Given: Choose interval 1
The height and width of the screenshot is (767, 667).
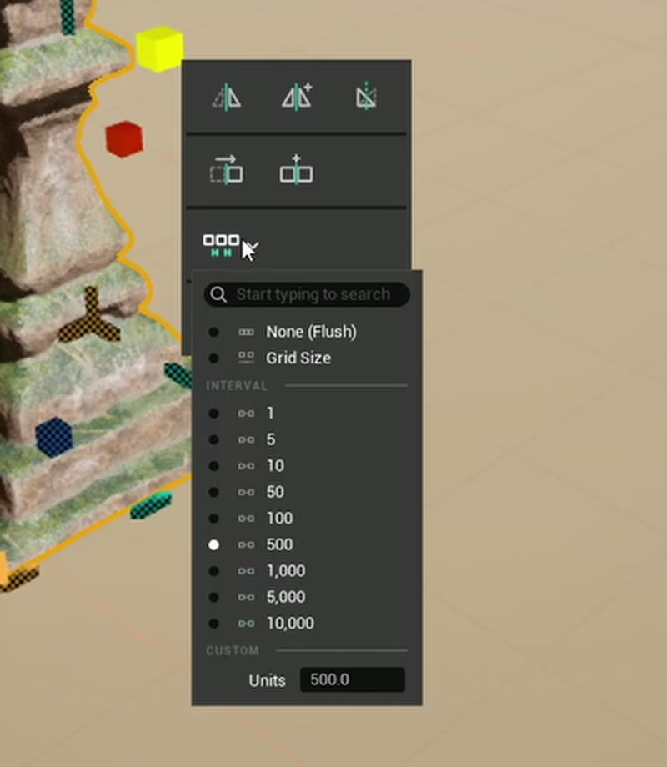Looking at the screenshot, I should click(x=307, y=414).
